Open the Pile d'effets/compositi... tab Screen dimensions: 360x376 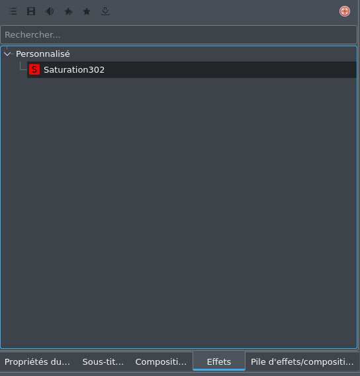tap(302, 362)
